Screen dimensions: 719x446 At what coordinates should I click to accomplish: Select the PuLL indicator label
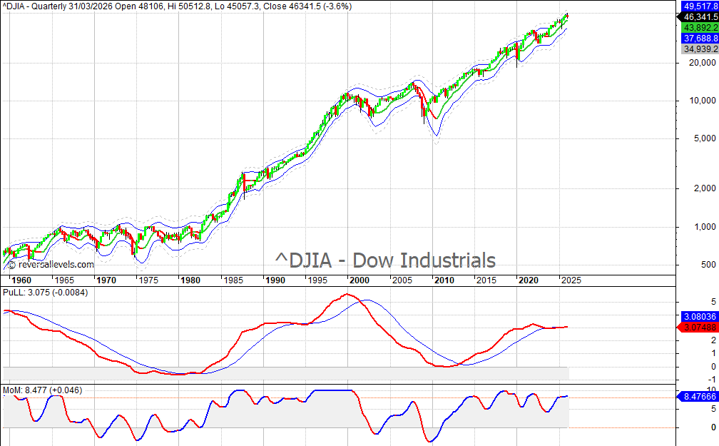(x=45, y=293)
